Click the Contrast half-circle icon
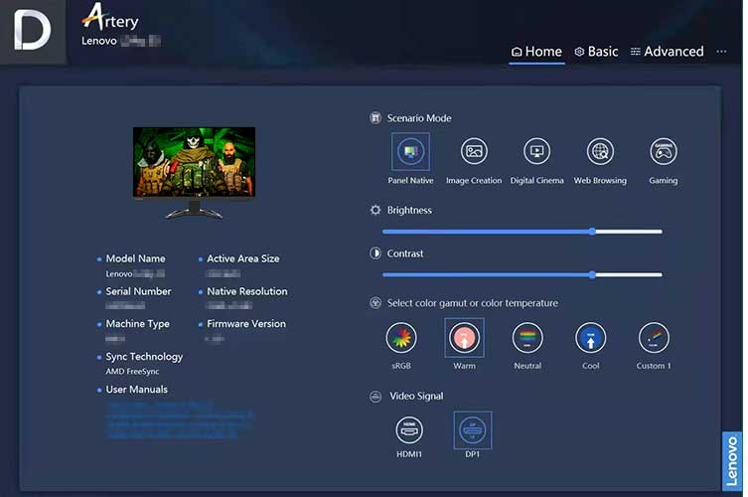Image resolution: width=748 pixels, height=497 pixels. click(375, 253)
